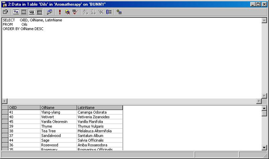Click the Cancel execution icon
This screenshot has height=159, width=269.
[x=67, y=12]
